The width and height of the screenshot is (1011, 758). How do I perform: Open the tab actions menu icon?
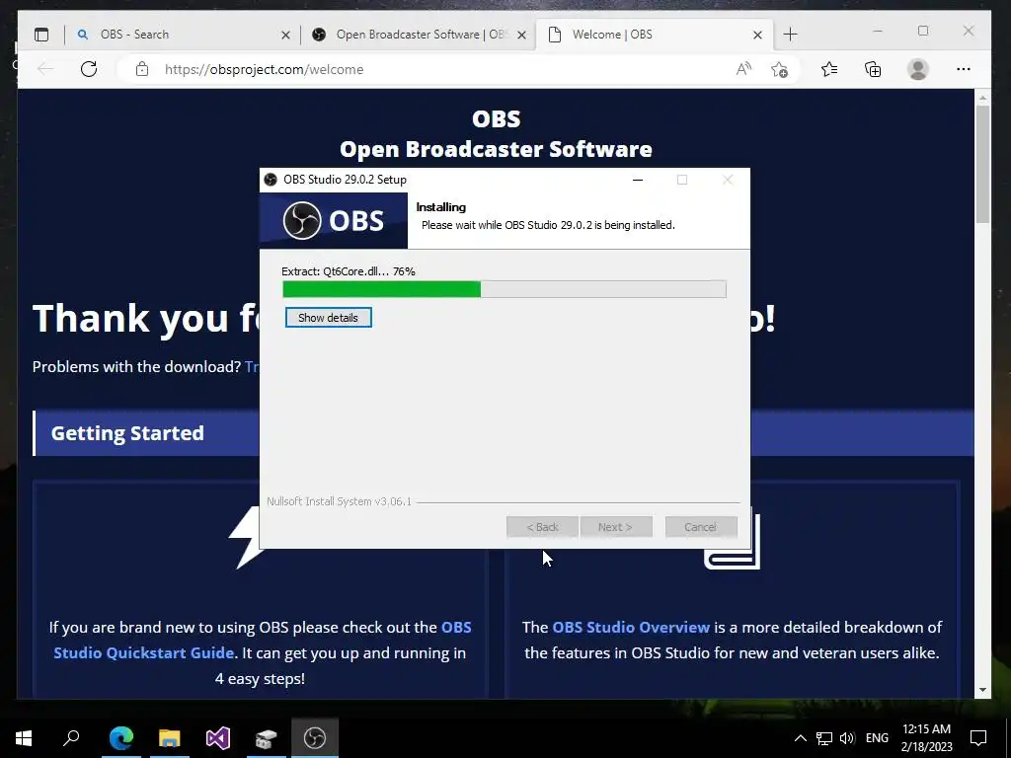coord(41,35)
